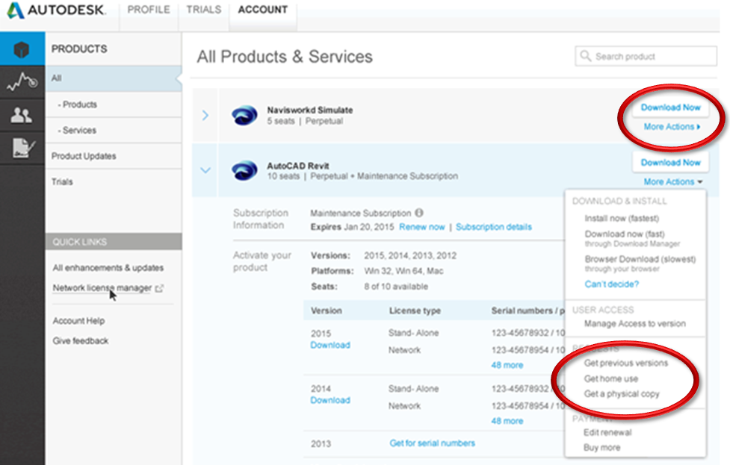
Task: Expand the Navisworks Simulate row chevron
Action: (205, 116)
